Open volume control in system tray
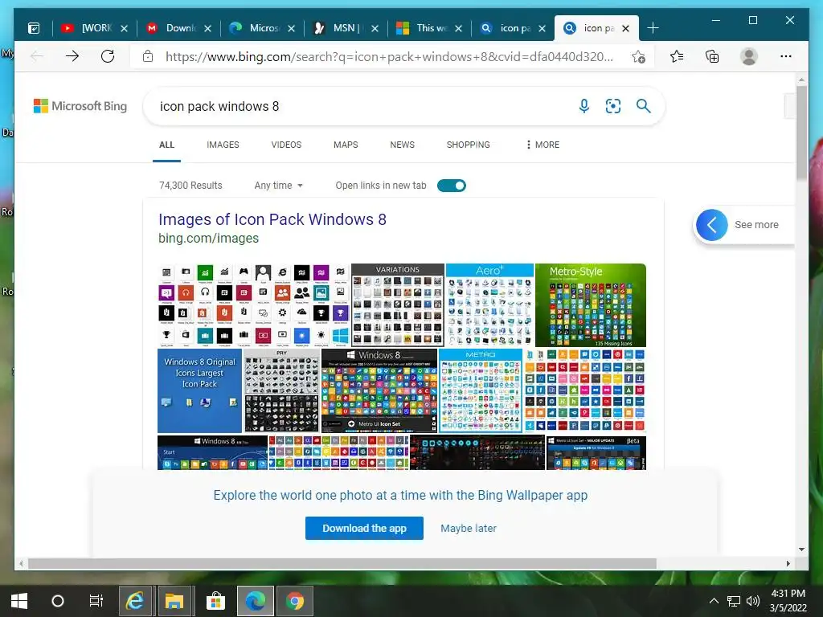This screenshot has height=617, width=823. point(752,601)
